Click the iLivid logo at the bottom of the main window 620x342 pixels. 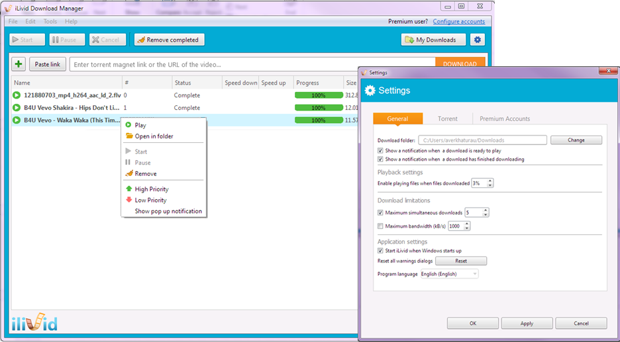click(34, 322)
